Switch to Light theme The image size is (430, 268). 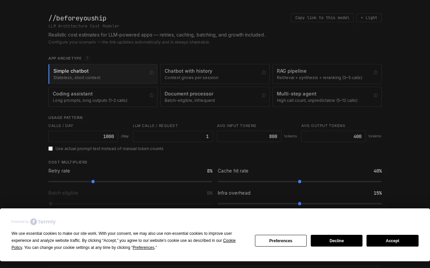[369, 18]
